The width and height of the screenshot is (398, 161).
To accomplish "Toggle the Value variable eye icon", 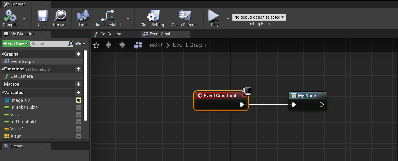I will (x=78, y=115).
